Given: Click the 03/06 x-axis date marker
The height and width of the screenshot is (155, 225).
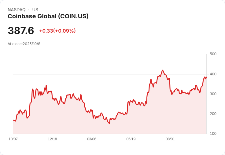Looking at the screenshot, I should tap(92, 139).
